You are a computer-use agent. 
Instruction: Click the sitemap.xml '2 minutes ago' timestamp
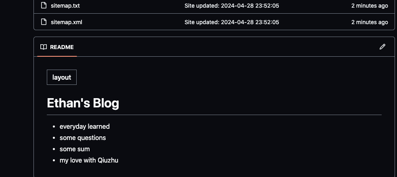pyautogui.click(x=370, y=22)
